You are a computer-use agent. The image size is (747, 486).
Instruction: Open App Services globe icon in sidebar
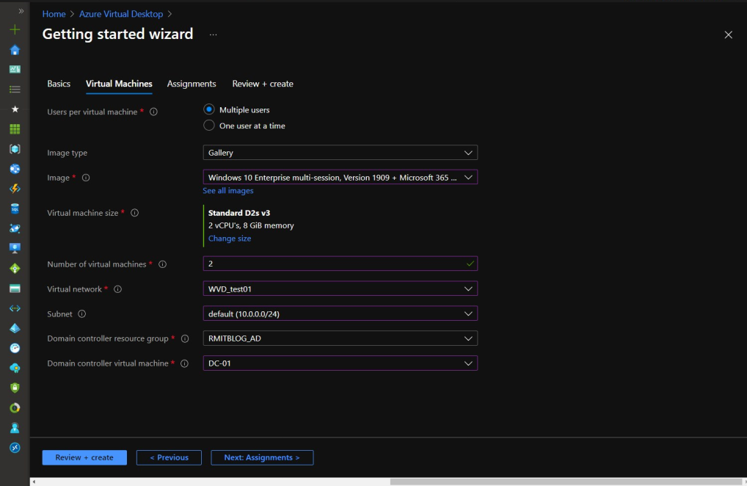click(15, 169)
